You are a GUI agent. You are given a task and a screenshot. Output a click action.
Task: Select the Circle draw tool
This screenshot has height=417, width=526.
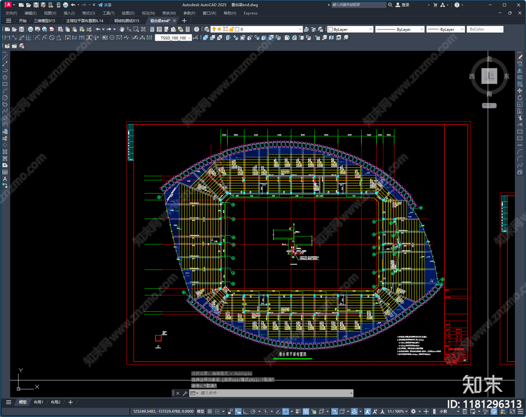click(x=5, y=98)
